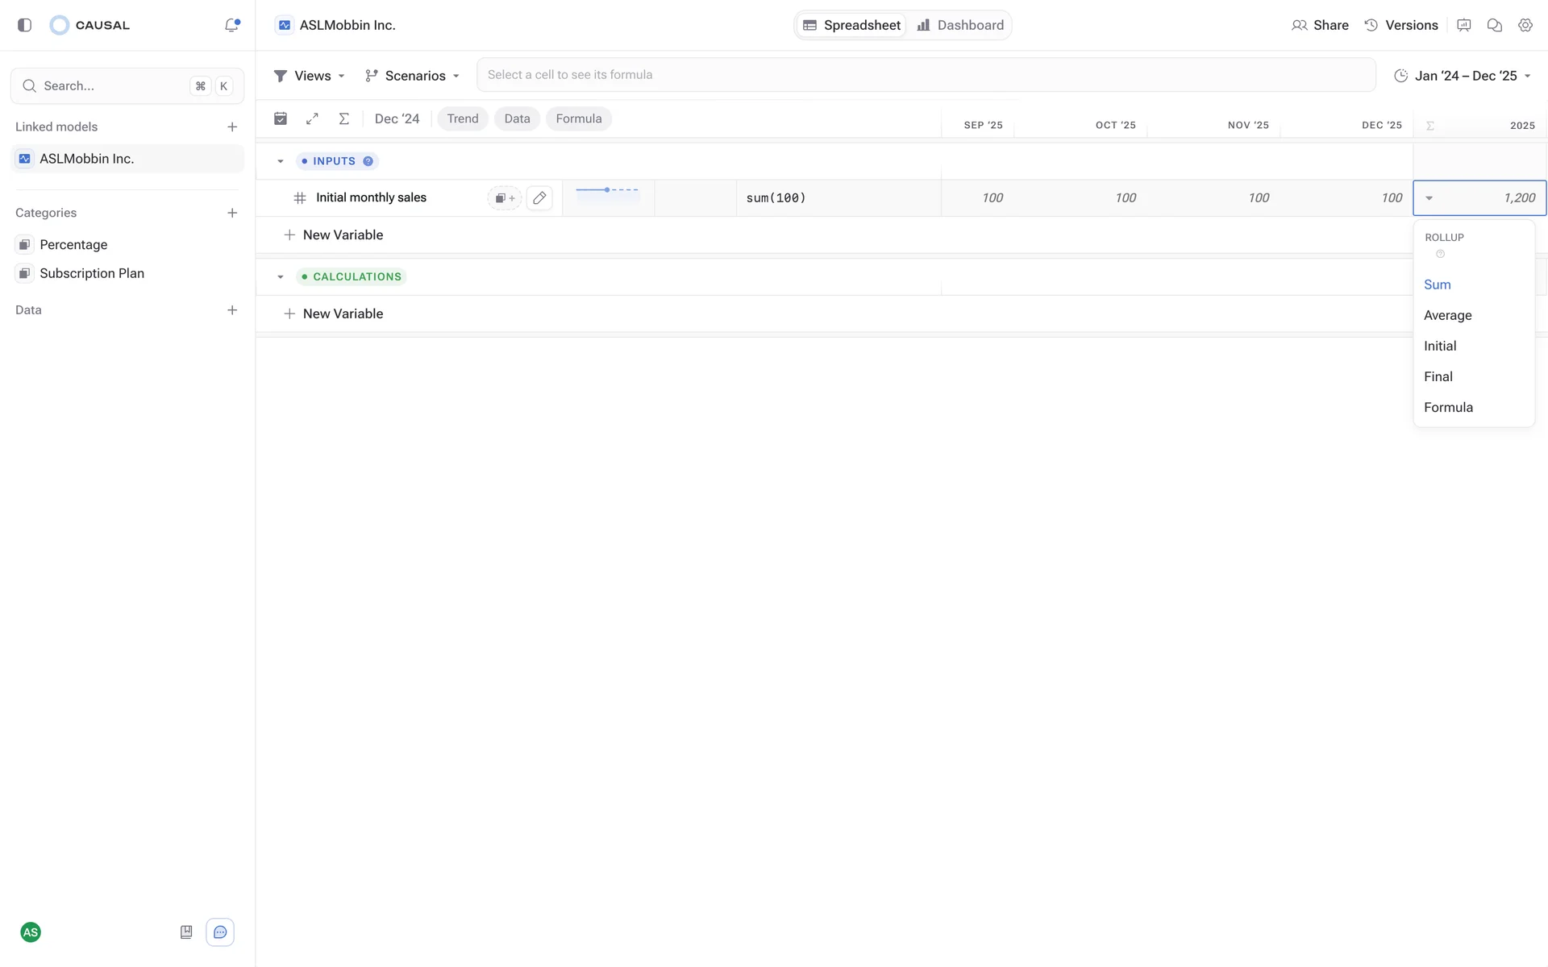Collapse the left sidebar panel icon
Image resolution: width=1548 pixels, height=967 pixels.
point(25,25)
